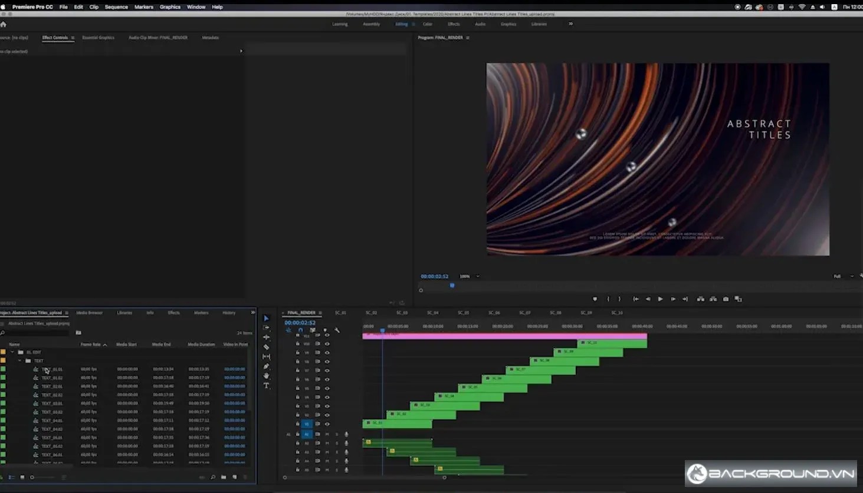Screen dimensions: 863x493
Task: Expand Effect Controls timeline view arrow
Action: point(241,51)
